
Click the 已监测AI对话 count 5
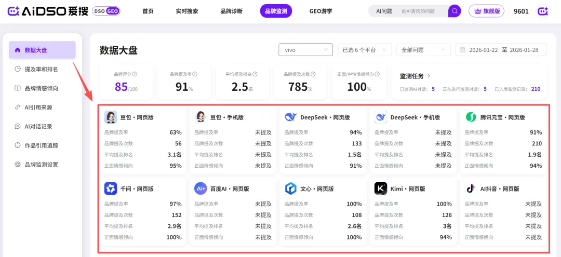coord(433,89)
